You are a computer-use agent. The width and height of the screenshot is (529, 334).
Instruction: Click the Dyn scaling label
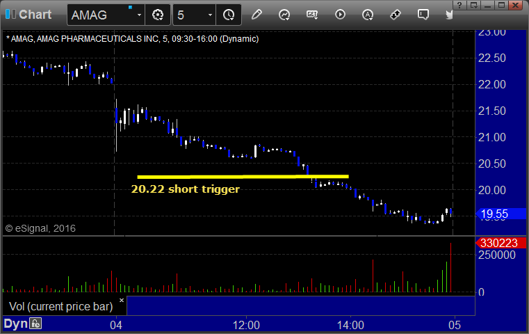point(15,324)
